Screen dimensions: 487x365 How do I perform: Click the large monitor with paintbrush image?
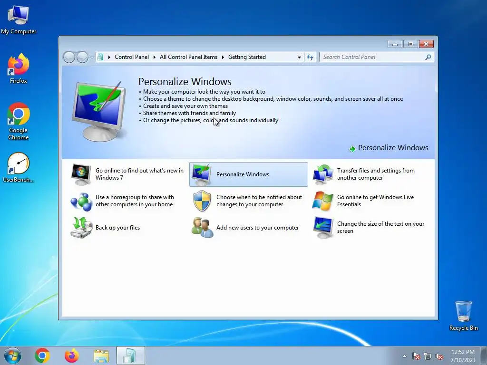coord(99,111)
